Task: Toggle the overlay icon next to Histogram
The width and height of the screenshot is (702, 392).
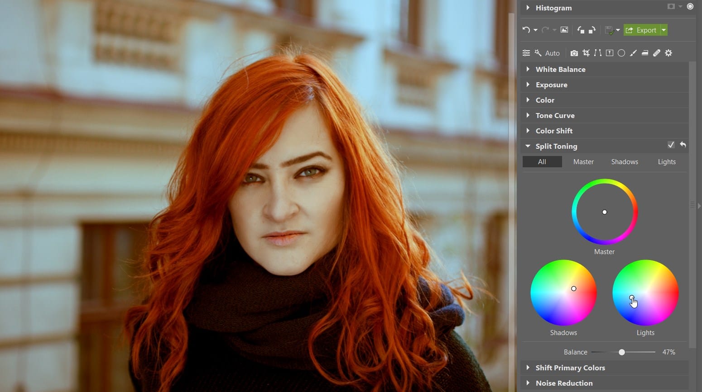Action: point(670,6)
